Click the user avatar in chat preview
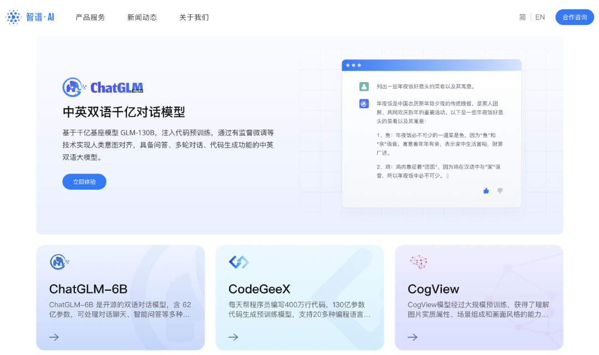Viewport: 599px width, 355px height. coord(364,87)
